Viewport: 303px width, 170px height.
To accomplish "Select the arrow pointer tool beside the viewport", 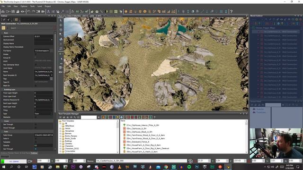I will point(61,20).
